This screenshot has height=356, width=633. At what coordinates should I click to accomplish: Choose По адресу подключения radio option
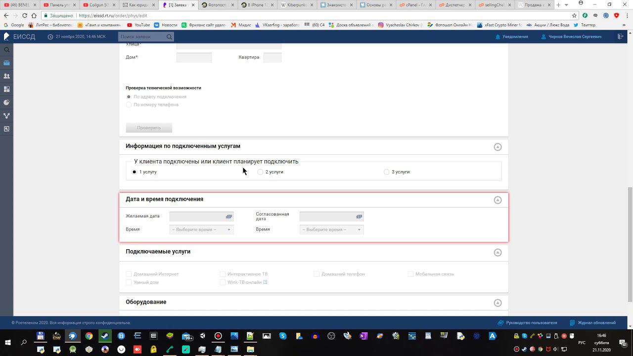pyautogui.click(x=129, y=97)
